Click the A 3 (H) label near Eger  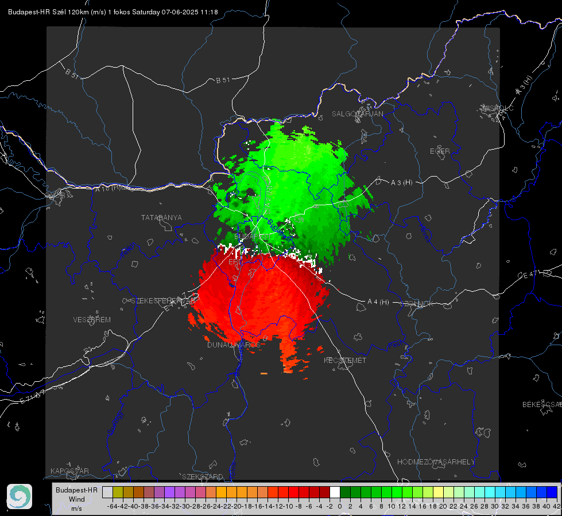[x=401, y=183]
